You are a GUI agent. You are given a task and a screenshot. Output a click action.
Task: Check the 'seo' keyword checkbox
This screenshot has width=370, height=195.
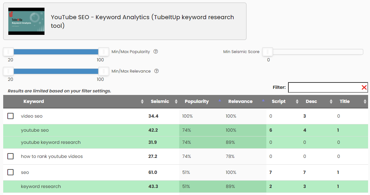(10, 172)
